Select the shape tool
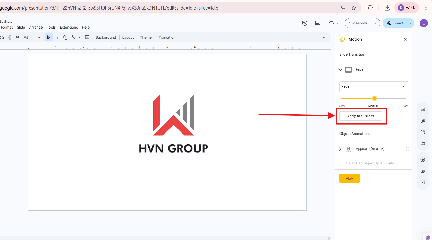This screenshot has width=432, height=240. 65,38
